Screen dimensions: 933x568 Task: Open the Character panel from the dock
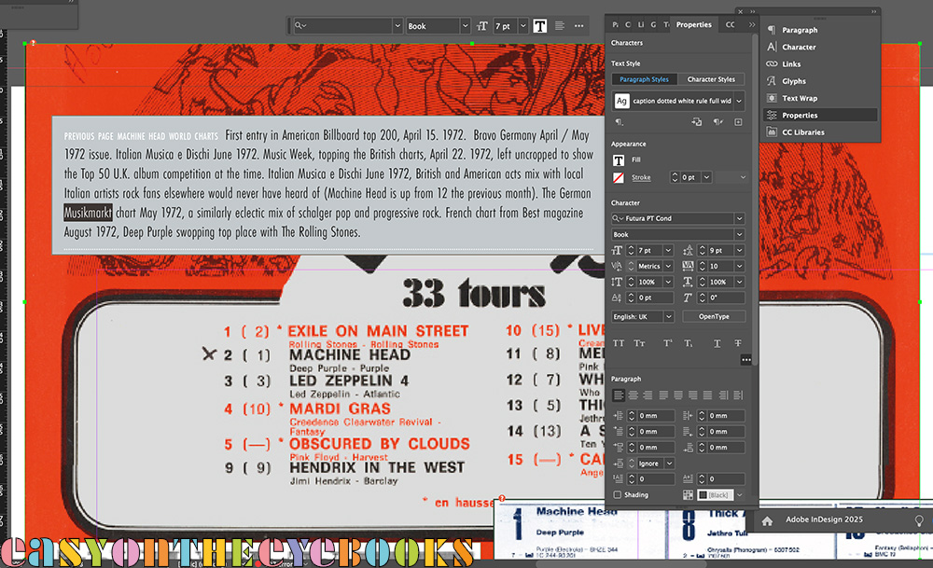click(x=799, y=47)
